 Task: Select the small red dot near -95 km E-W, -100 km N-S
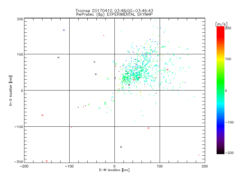click(72, 127)
